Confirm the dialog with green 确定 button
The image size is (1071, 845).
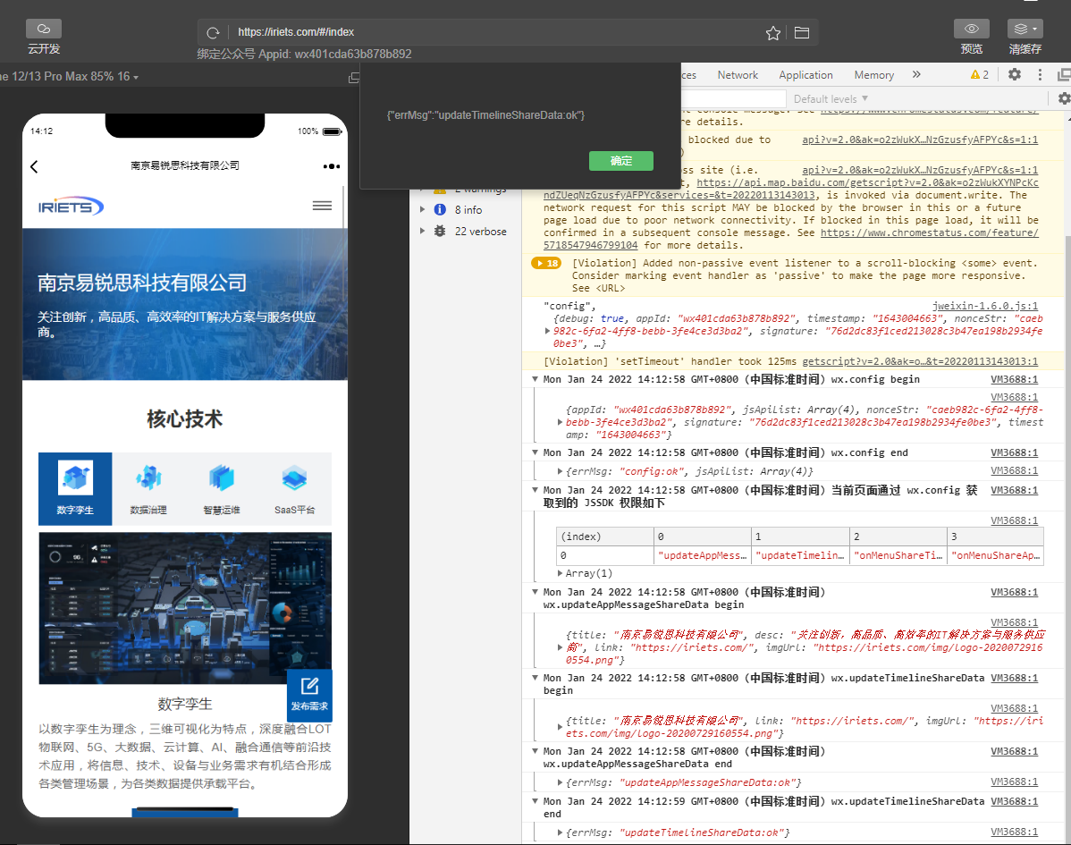(x=621, y=161)
